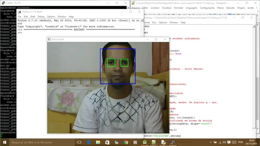Open the media player taskbar icon
This screenshot has height=146, width=260.
pos(135,142)
